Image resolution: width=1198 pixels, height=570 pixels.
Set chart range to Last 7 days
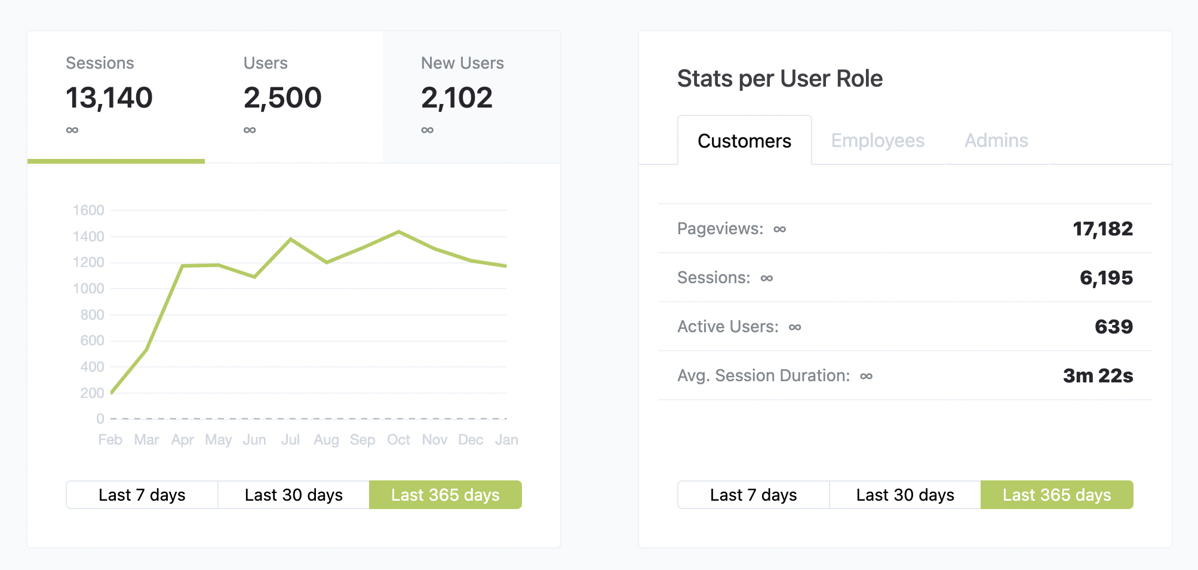pos(142,495)
